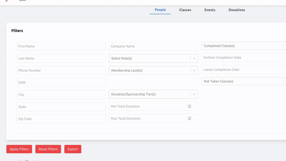Screen dimensions: 286x161
Task: Focus the First Name input field
Action: pyautogui.click(x=61, y=46)
